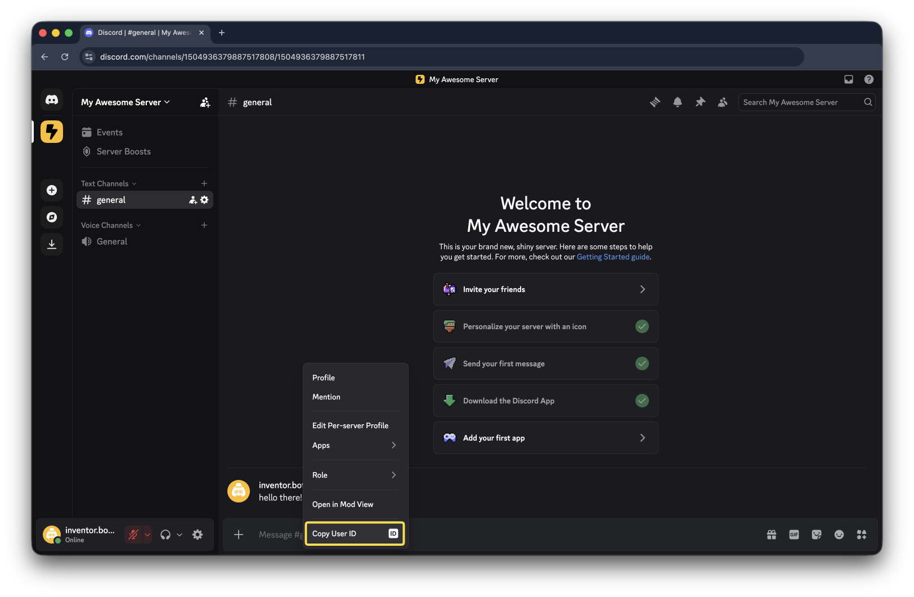The image size is (914, 597).
Task: Focus the Search My Awesome Server field
Action: [x=807, y=102]
